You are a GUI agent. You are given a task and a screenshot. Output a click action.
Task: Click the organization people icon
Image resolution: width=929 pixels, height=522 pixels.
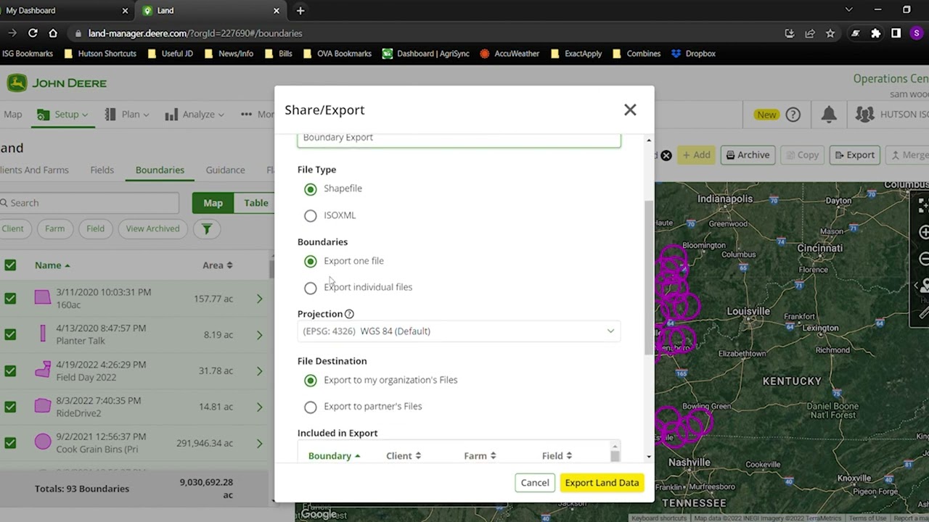[x=864, y=115]
